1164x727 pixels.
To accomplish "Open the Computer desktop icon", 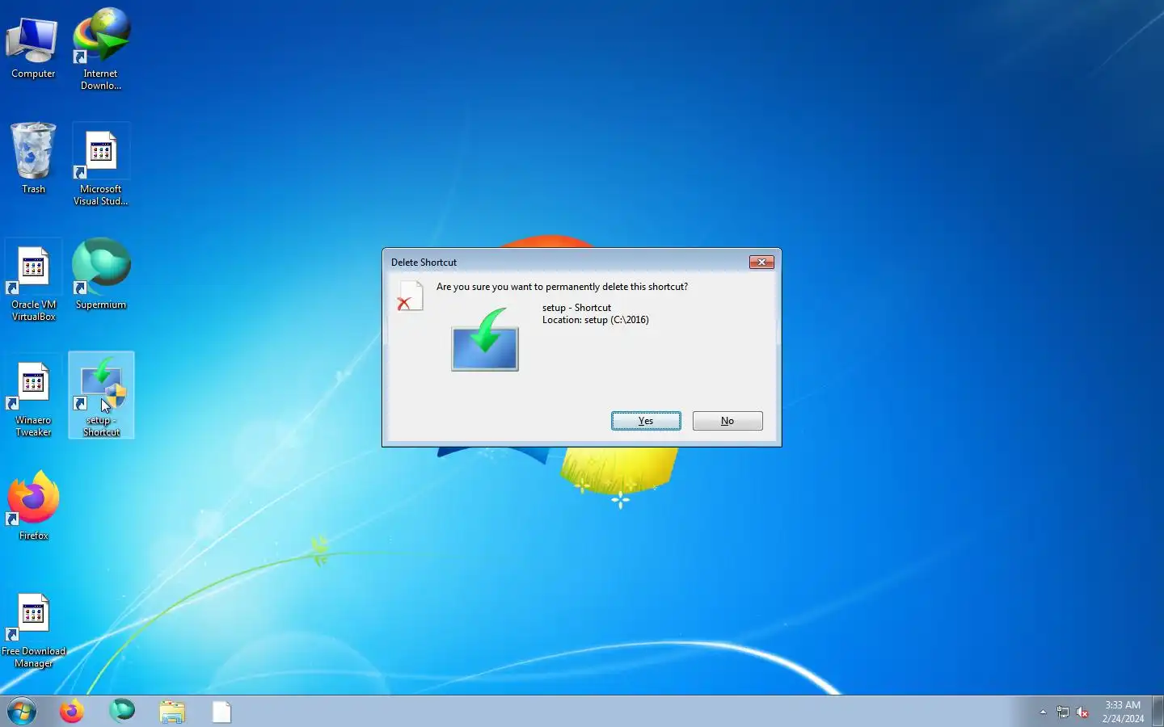I will tap(33, 47).
